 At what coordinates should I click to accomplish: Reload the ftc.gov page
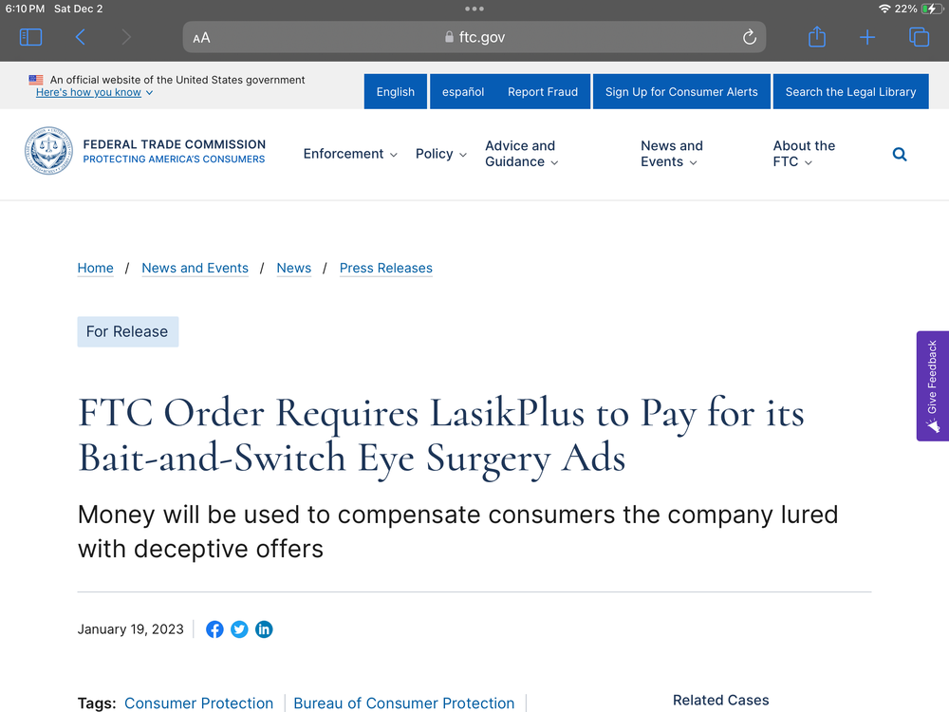click(x=750, y=38)
